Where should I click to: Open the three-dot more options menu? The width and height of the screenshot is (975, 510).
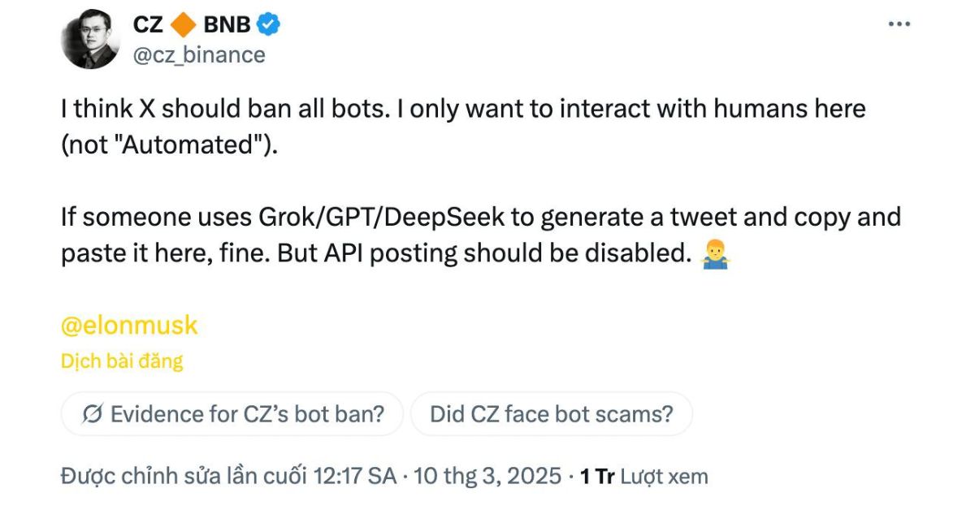(899, 25)
